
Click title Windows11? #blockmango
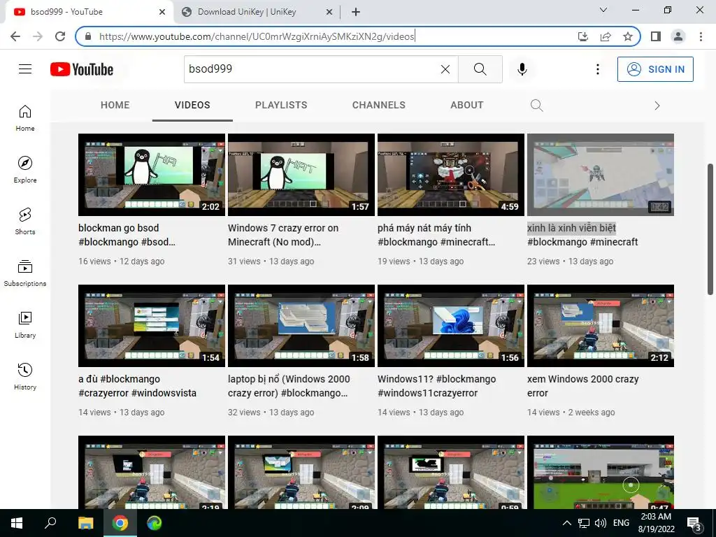point(436,386)
